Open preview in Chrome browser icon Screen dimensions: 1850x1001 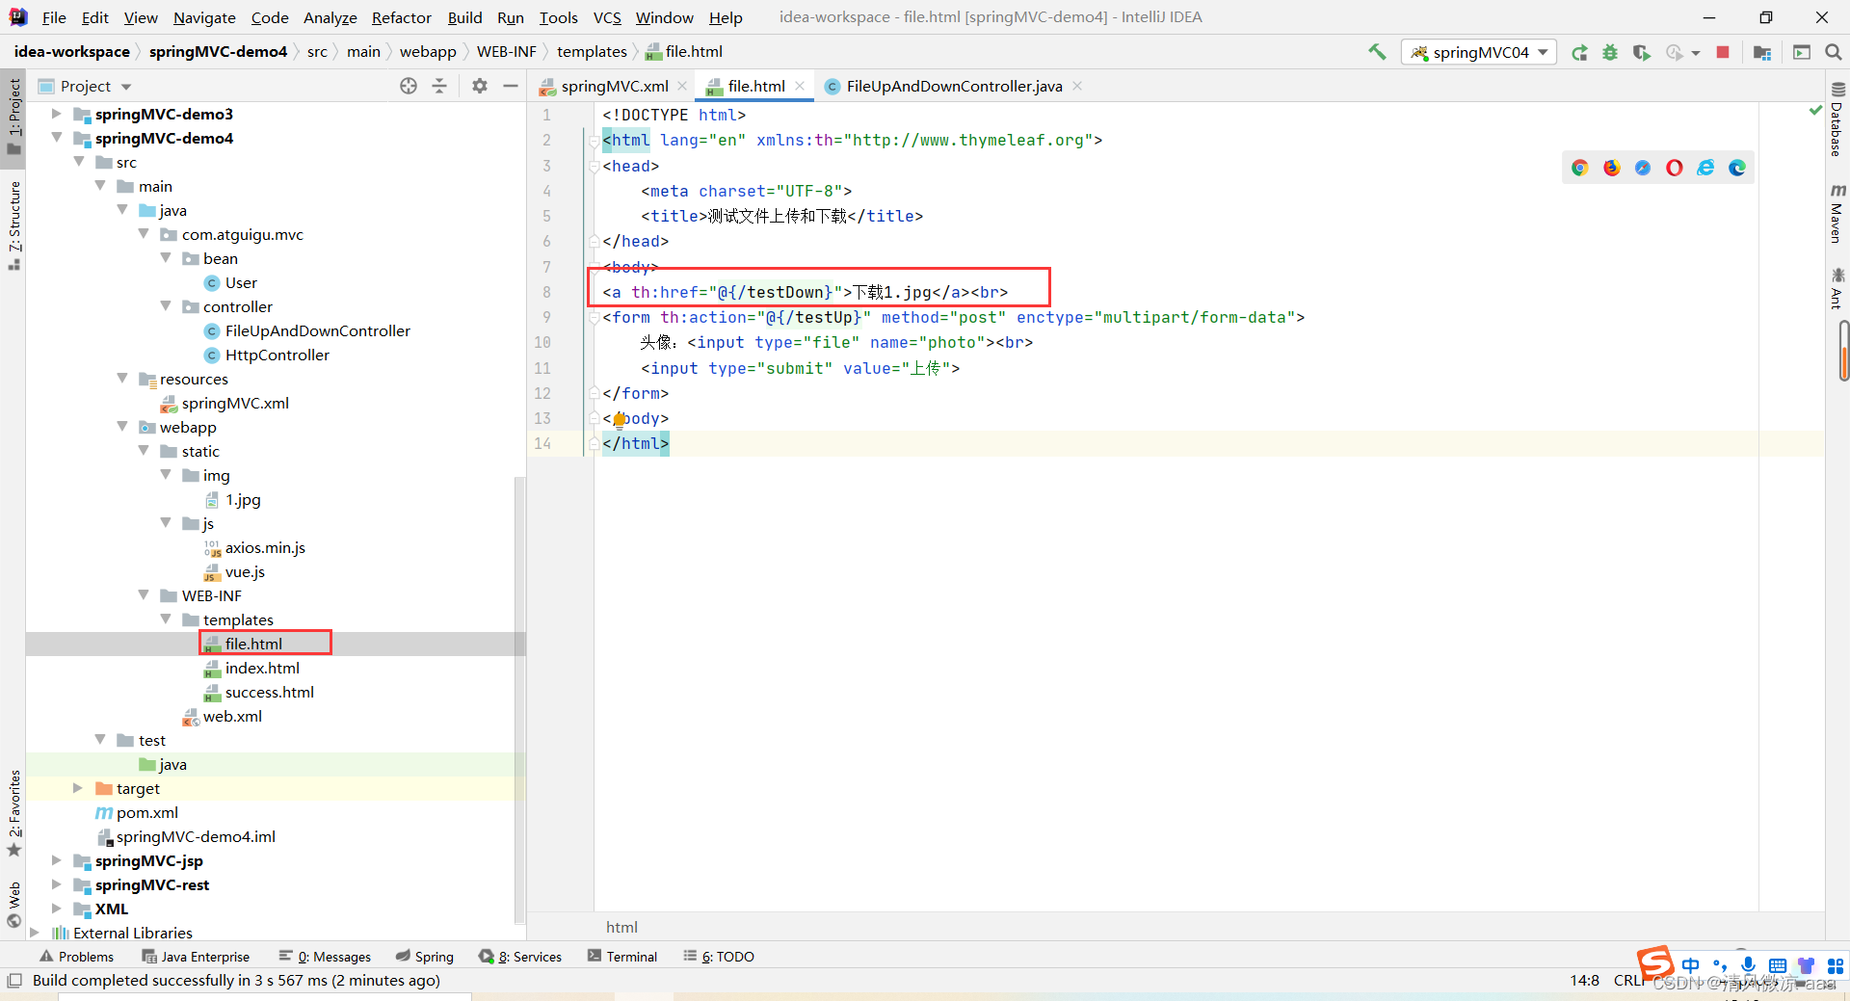click(x=1579, y=168)
